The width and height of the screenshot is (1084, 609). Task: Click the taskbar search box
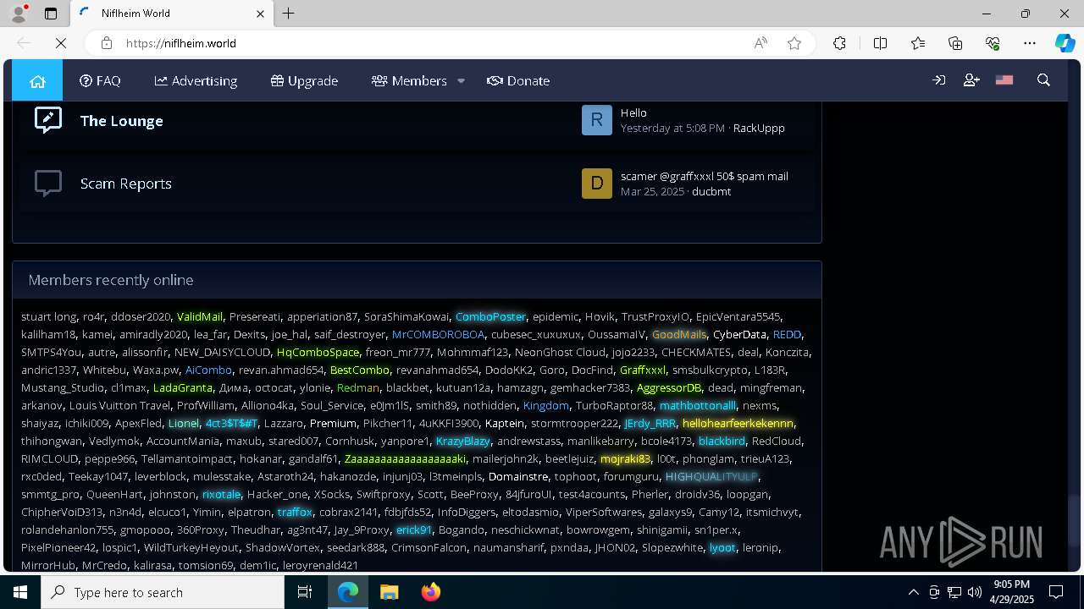(163, 592)
